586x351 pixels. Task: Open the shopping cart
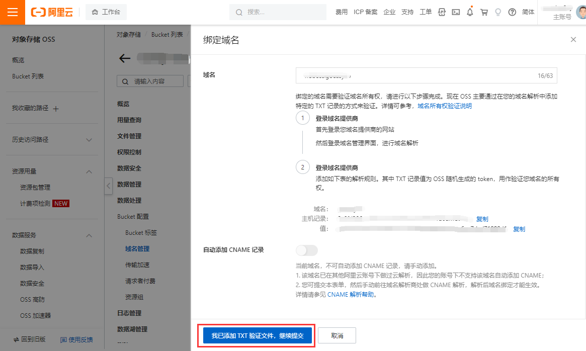[x=484, y=12]
